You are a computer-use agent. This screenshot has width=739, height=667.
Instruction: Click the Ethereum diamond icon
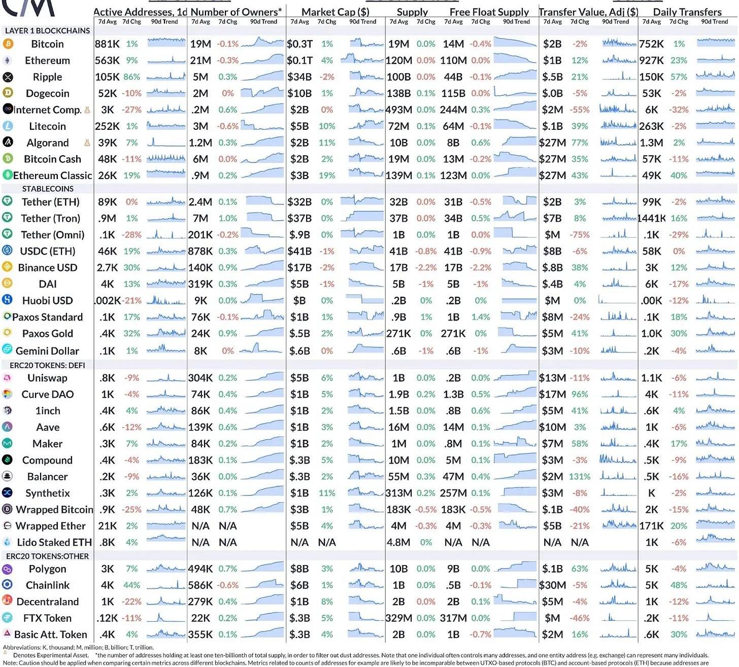(8, 60)
